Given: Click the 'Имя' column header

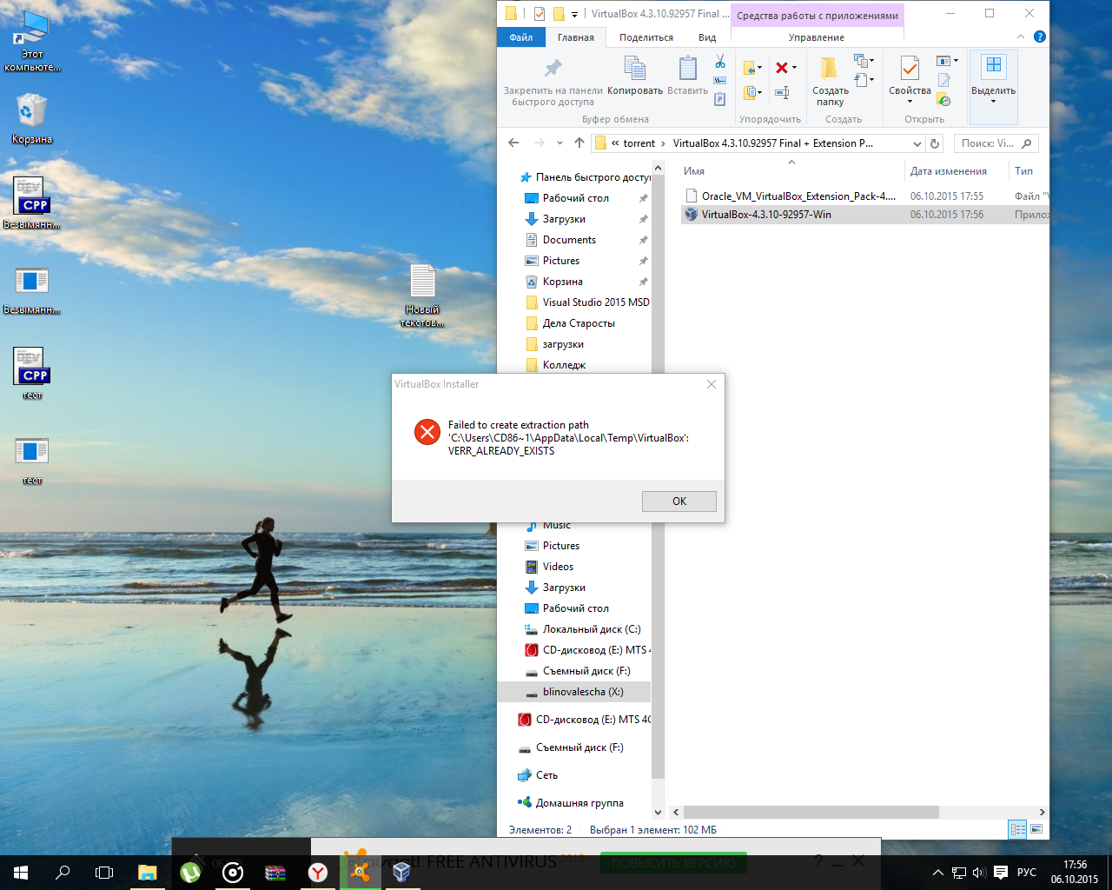Looking at the screenshot, I should pos(694,171).
